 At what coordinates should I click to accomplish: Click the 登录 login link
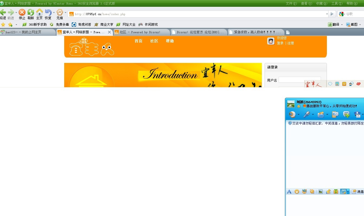[280, 43]
